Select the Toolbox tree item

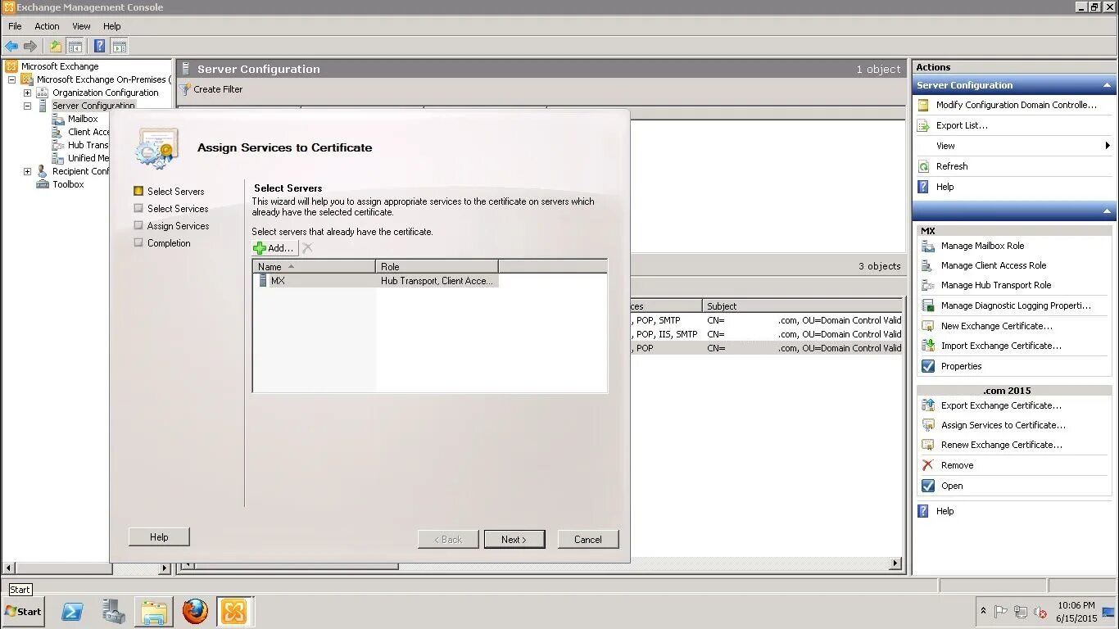[x=68, y=184]
